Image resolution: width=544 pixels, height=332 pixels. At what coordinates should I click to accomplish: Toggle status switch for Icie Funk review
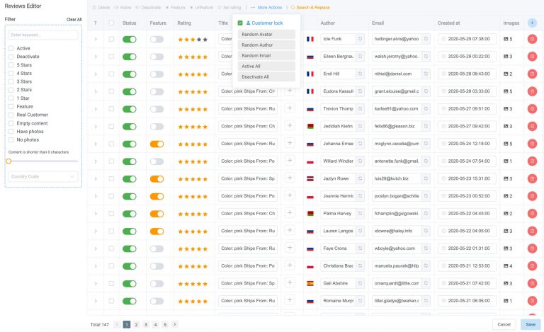(130, 39)
